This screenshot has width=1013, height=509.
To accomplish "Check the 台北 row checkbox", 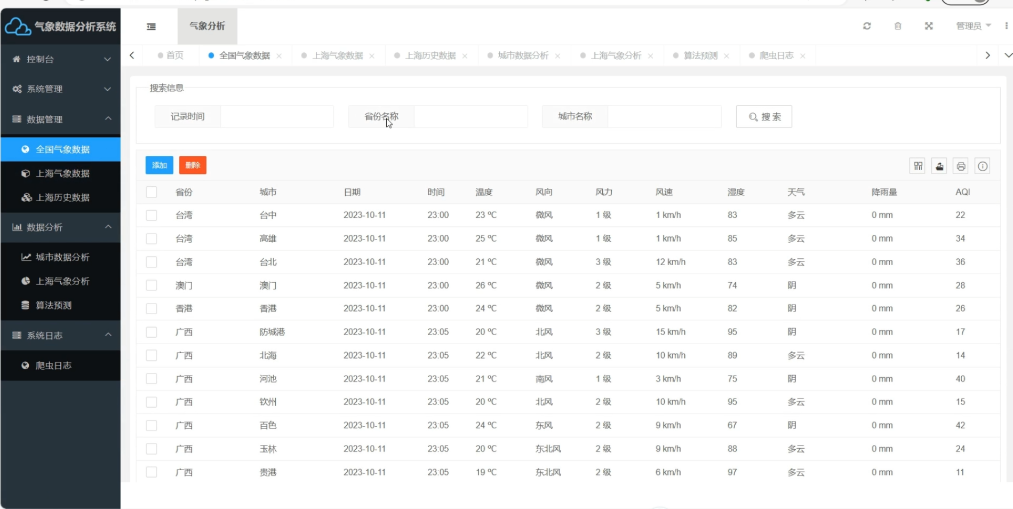I will point(151,262).
